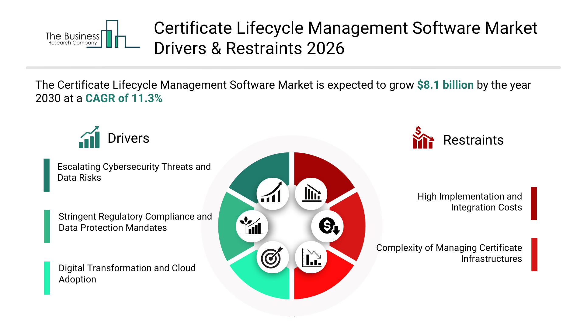
Task: Click the green Drivers bar chart icon
Action: (89, 138)
